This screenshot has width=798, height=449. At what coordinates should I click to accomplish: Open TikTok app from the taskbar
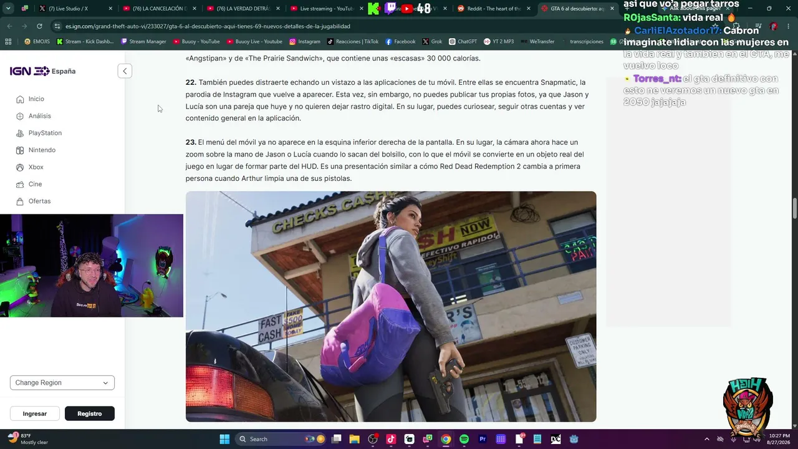tap(391, 439)
